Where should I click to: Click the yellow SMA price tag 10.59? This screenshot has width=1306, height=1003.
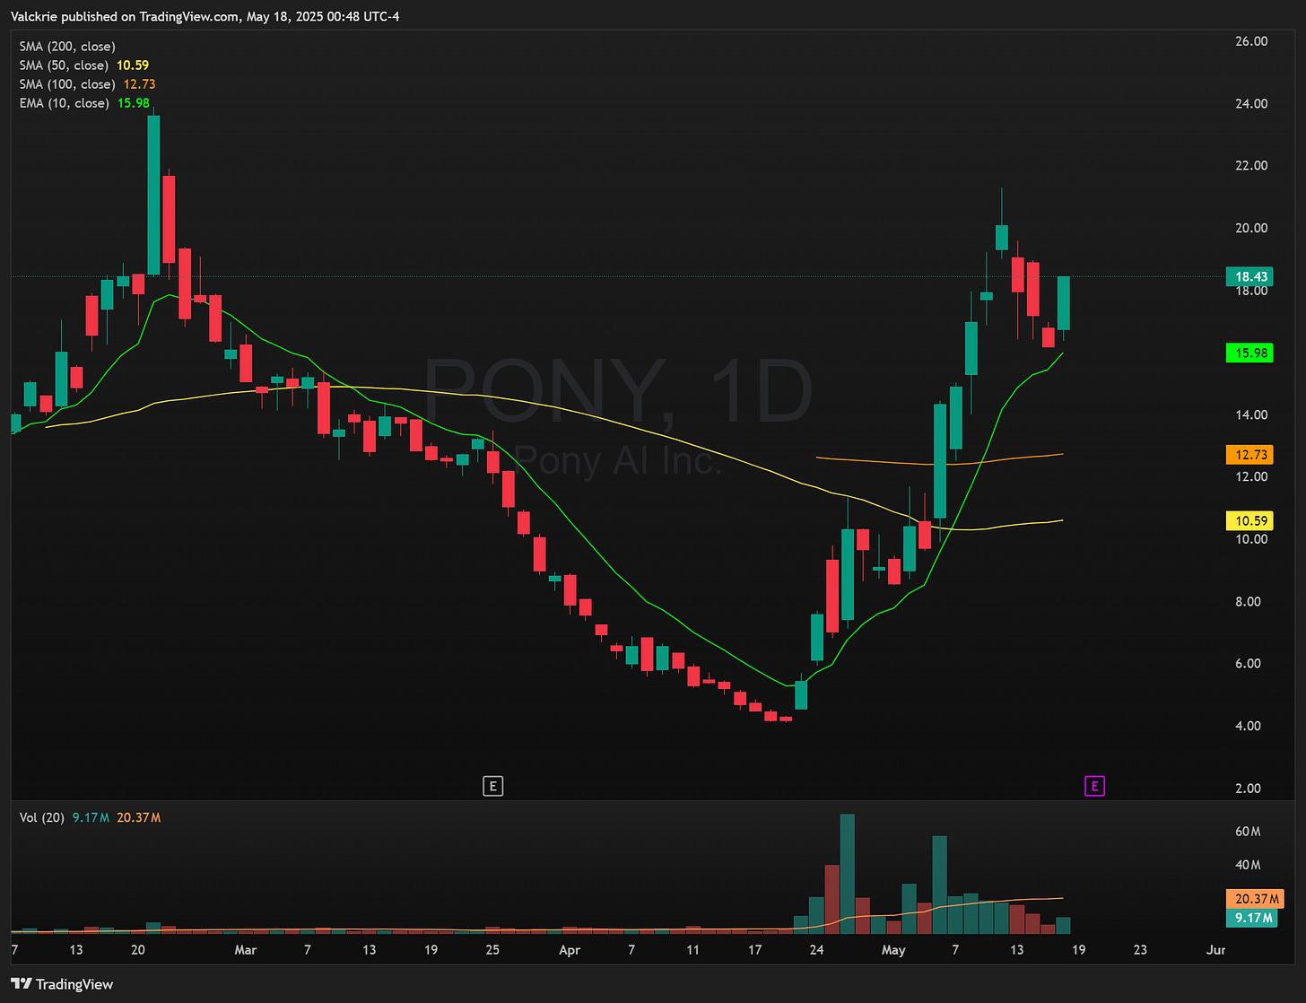tap(1250, 520)
